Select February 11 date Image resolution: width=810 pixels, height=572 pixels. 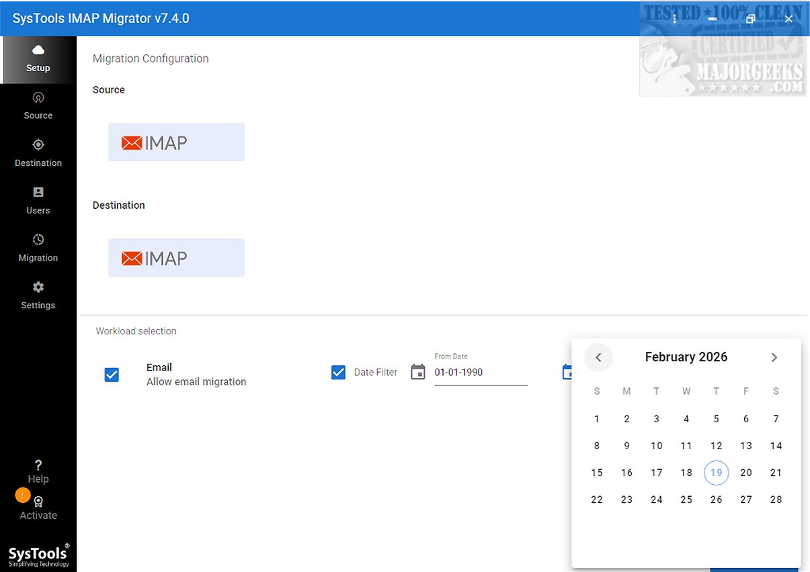686,446
